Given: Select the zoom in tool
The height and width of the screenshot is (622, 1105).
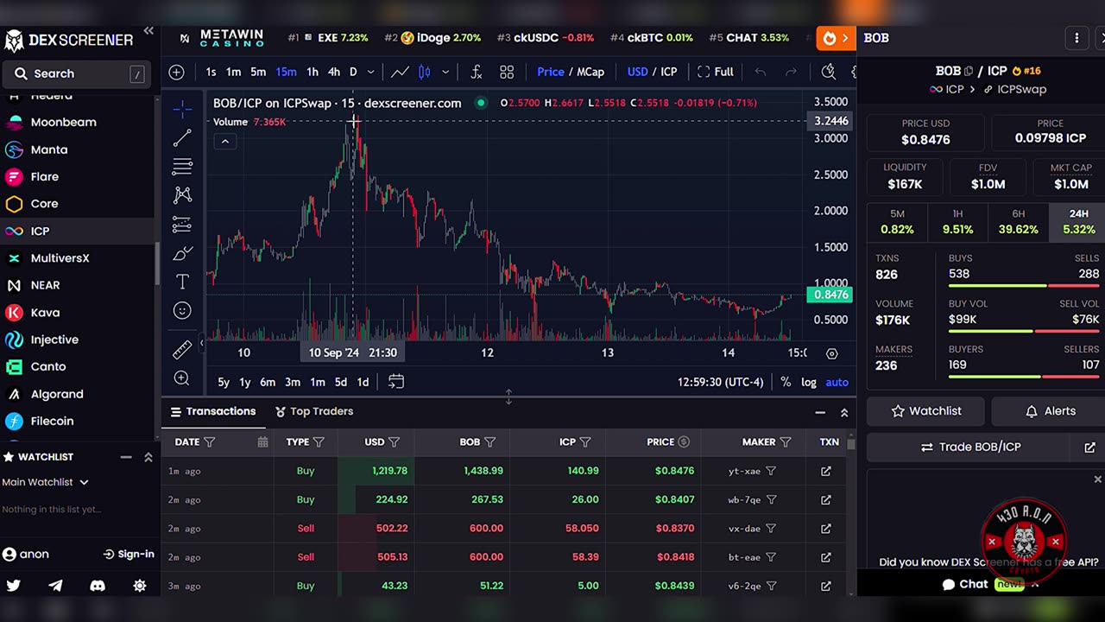Looking at the screenshot, I should tap(182, 378).
